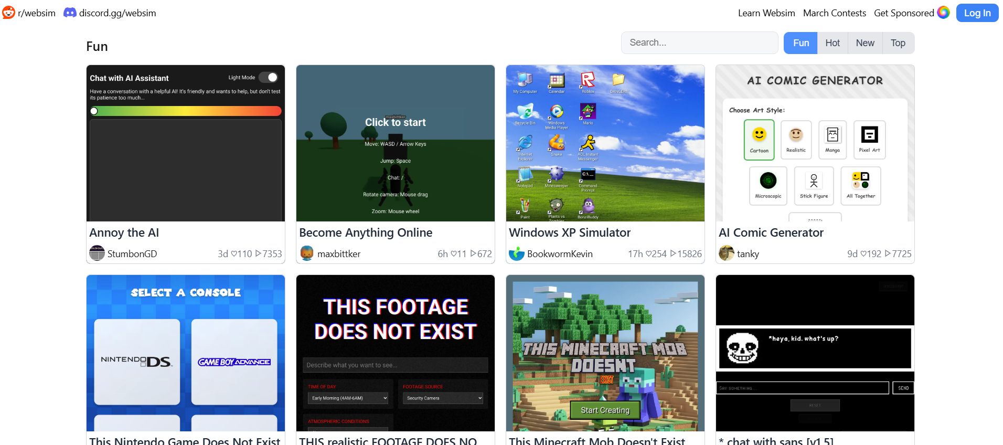Click the Sans skull portrait

point(742,348)
